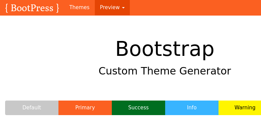The width and height of the screenshot is (261, 130).
Task: Click the blue Info button
Action: click(192, 108)
